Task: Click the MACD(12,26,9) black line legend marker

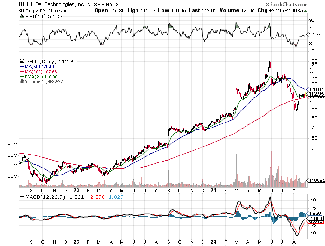Action: point(22,197)
